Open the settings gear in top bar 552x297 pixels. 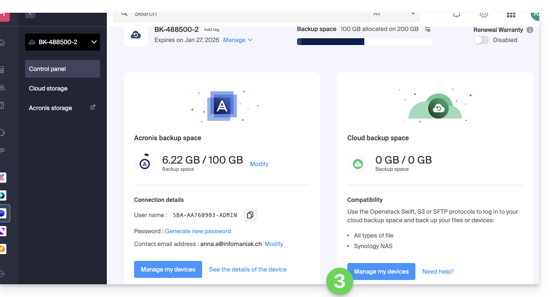pyautogui.click(x=483, y=15)
